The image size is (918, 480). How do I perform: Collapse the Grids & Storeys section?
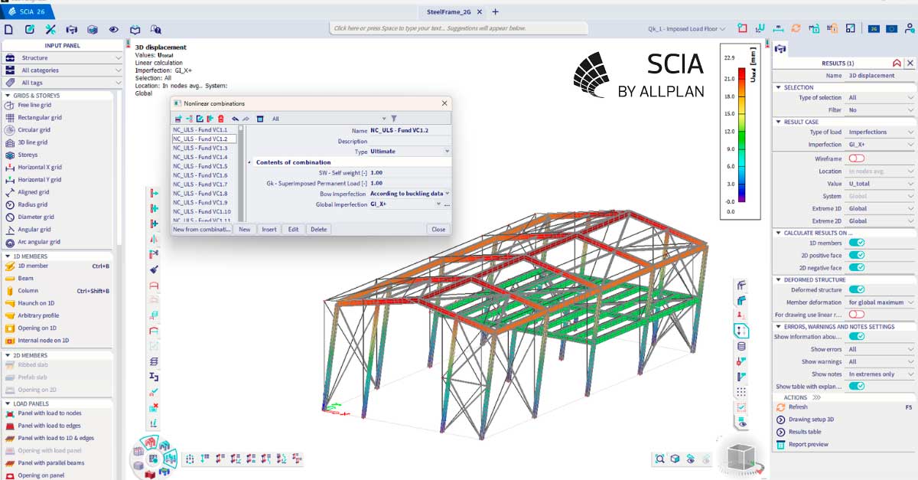[8, 95]
